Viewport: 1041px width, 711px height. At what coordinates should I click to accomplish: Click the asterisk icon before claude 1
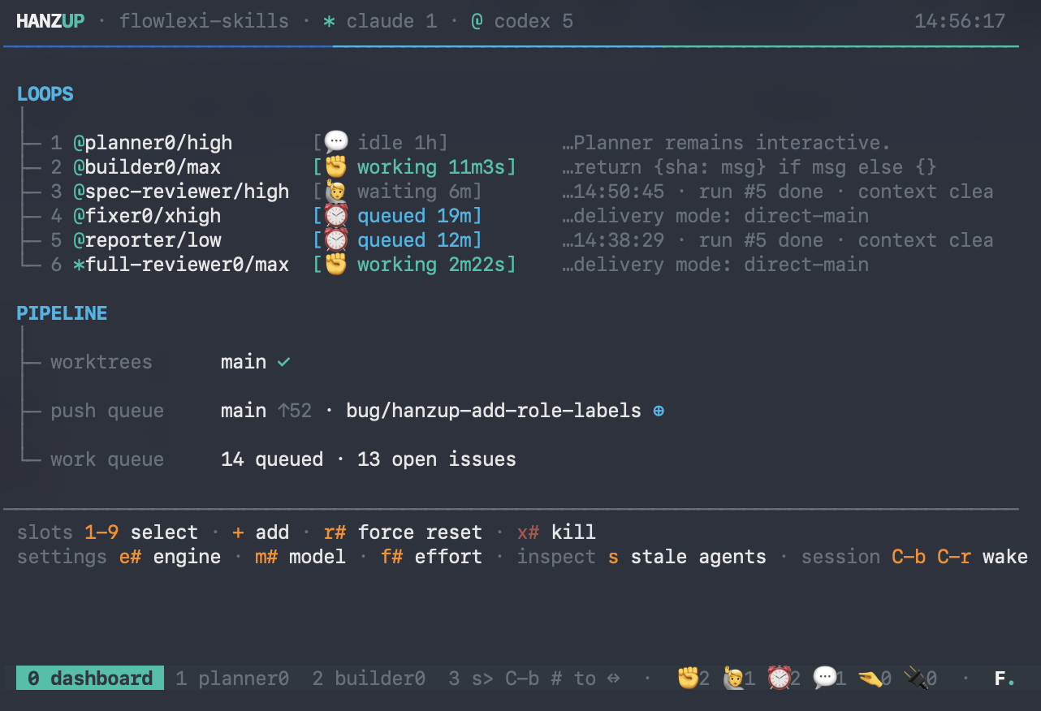tap(329, 21)
